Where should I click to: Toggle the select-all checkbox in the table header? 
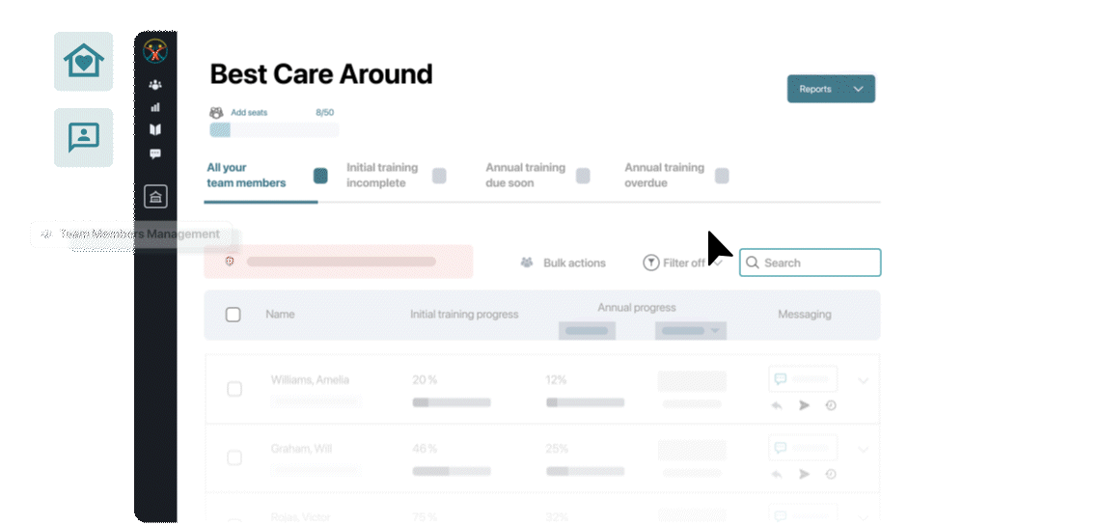[233, 315]
